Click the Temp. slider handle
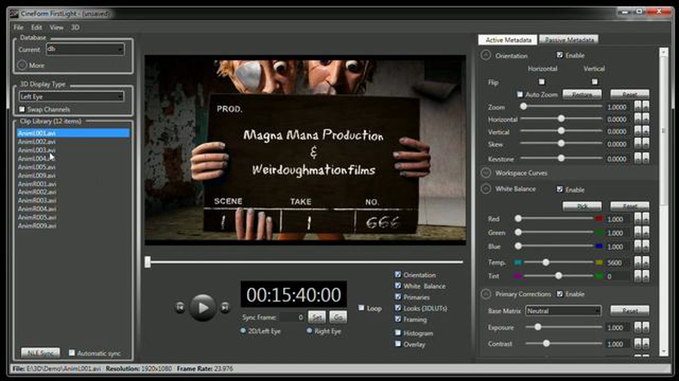The height and width of the screenshot is (381, 679). coord(546,262)
